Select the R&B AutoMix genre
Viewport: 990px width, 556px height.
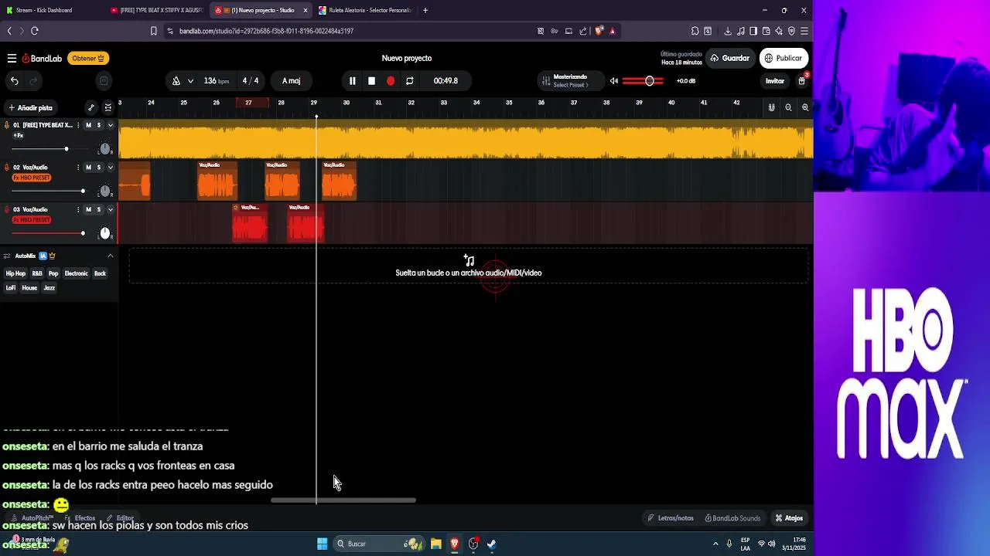tap(37, 273)
